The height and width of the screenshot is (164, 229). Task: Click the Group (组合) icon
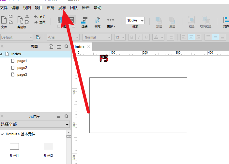192,22
